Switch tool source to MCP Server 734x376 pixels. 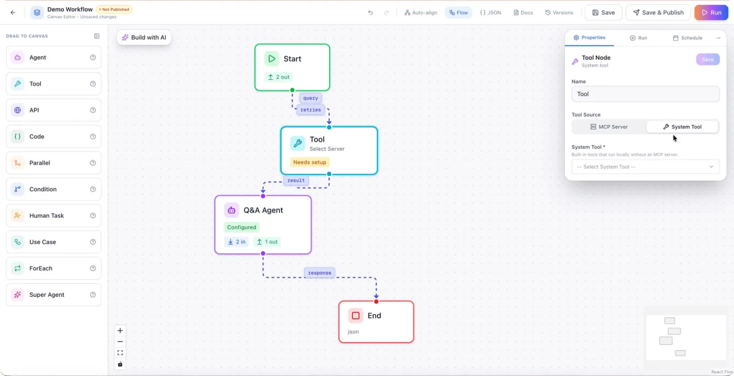pyautogui.click(x=609, y=127)
